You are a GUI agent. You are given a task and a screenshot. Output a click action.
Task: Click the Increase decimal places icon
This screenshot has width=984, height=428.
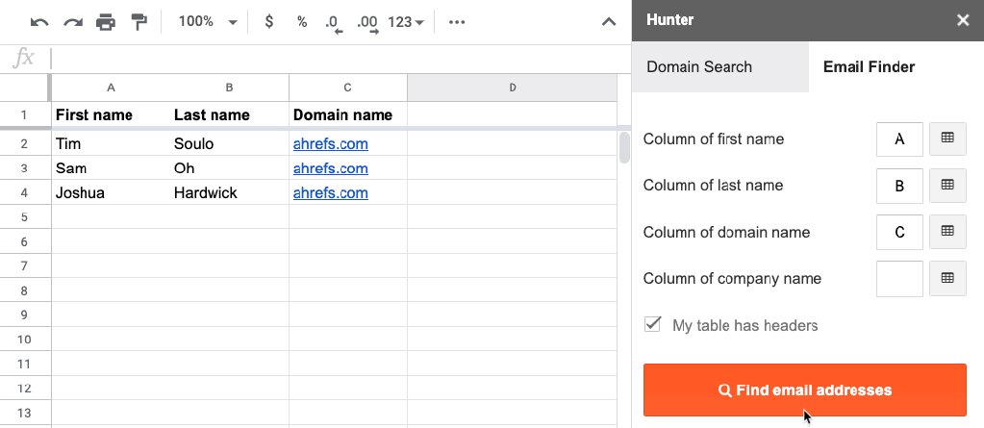pos(367,22)
